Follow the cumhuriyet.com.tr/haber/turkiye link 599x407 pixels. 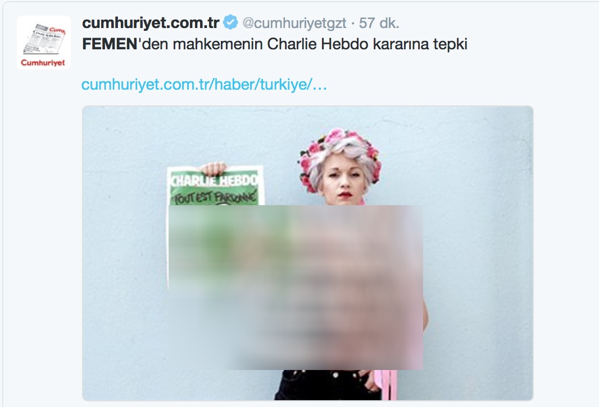(x=205, y=84)
